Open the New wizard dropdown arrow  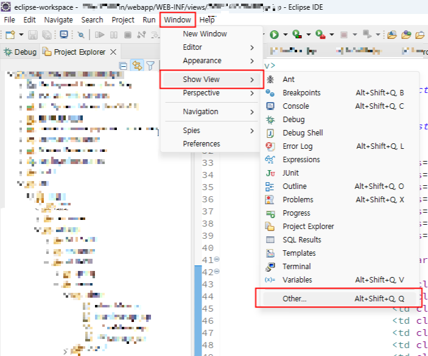click(21, 35)
